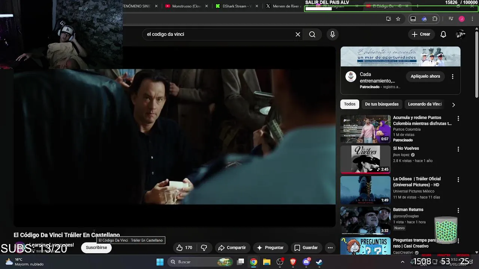Open Brave browser from the taskbar
This screenshot has width=479, height=269.
click(293, 262)
